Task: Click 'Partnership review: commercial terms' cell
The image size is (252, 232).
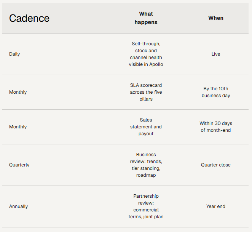Action: (x=146, y=206)
